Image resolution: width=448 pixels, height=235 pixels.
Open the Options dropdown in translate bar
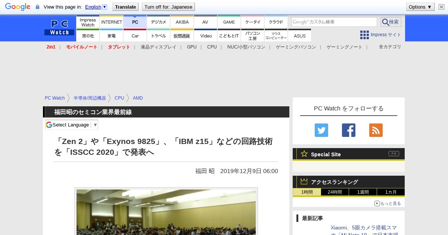420,7
